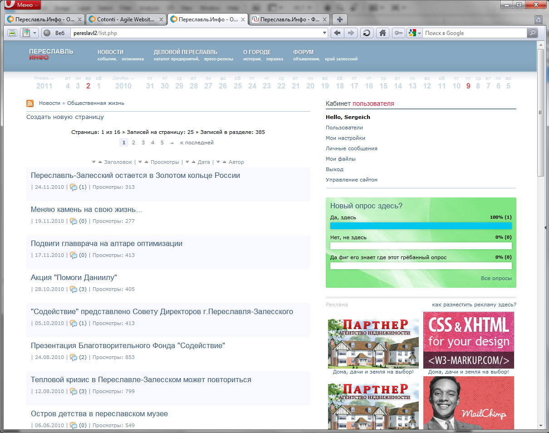Expand the address bar history dropdown
549x433 pixels.
[x=324, y=33]
